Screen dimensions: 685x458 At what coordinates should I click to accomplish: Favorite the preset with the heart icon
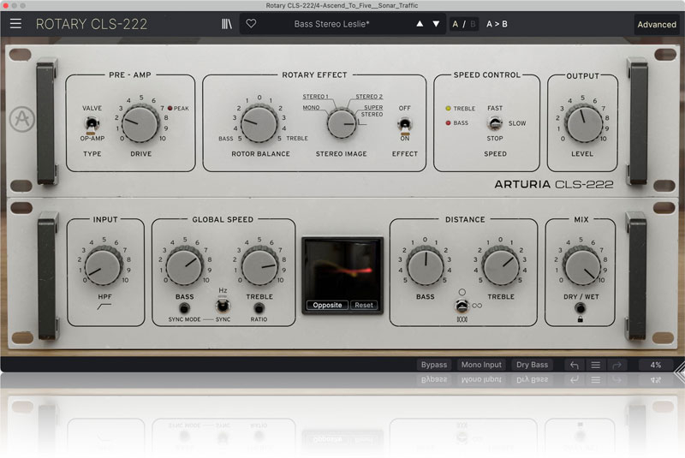(251, 24)
